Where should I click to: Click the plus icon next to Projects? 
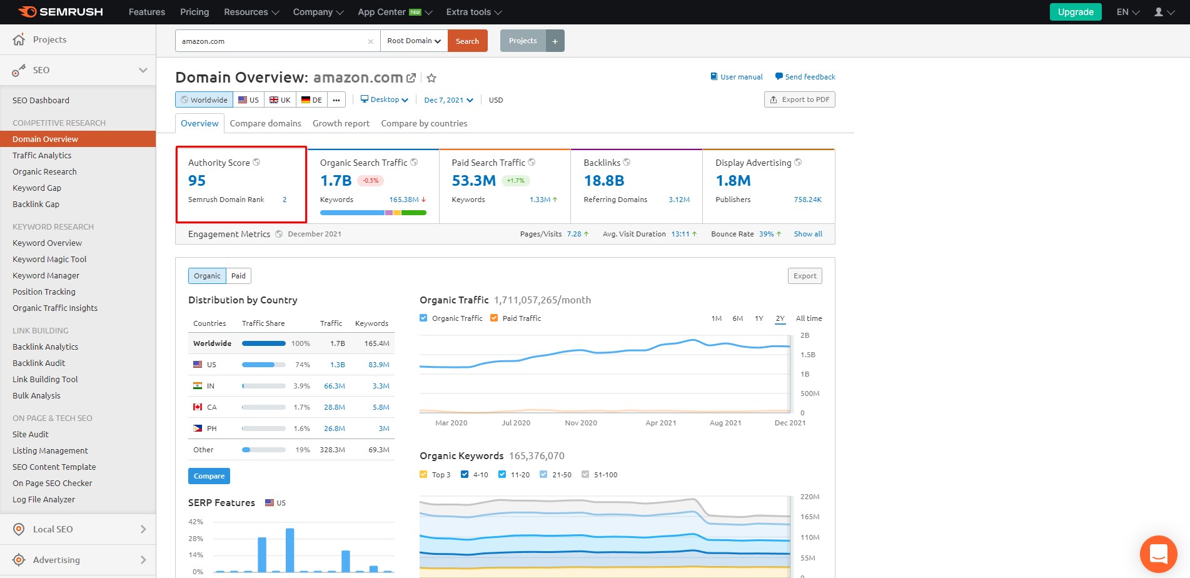point(555,41)
